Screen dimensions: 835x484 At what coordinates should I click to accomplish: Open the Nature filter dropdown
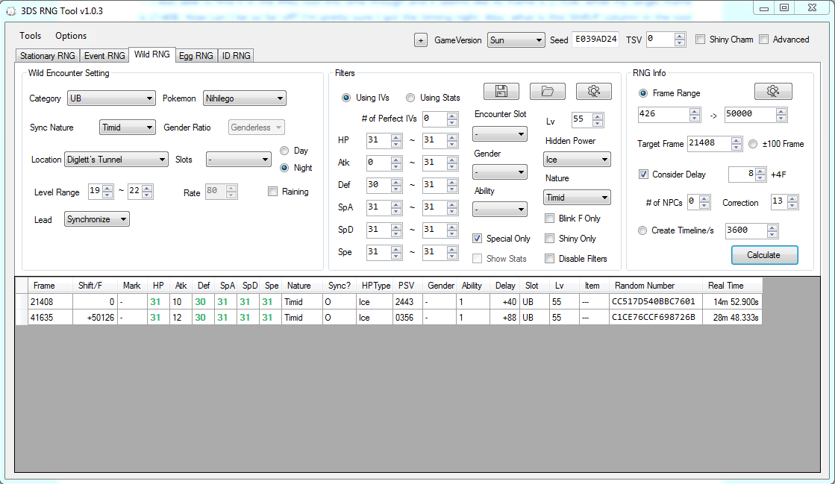(x=578, y=198)
